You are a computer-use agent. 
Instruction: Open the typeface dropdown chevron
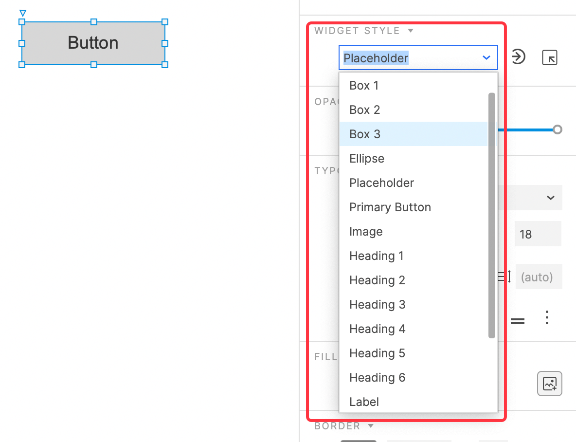(x=550, y=198)
